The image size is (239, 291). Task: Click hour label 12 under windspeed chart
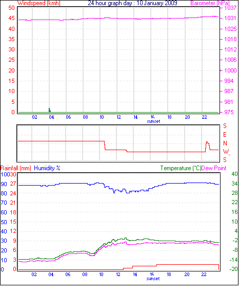tap(118, 117)
